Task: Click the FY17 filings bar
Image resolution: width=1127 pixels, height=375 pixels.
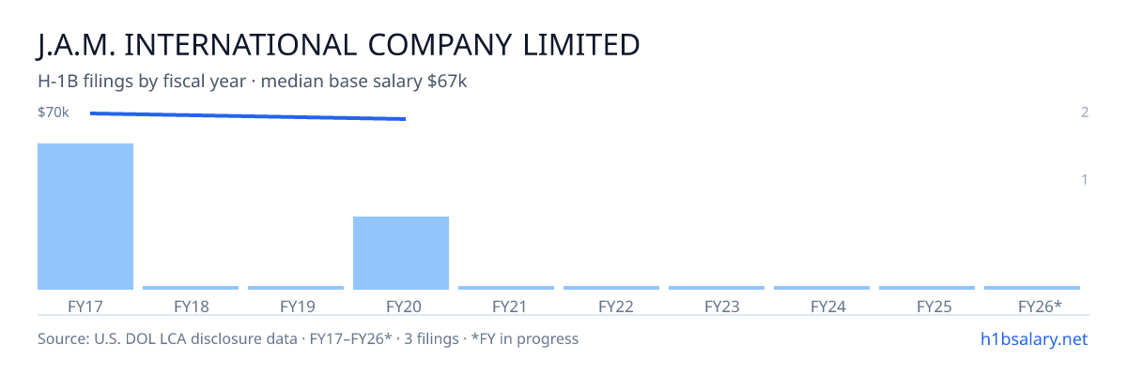Action: click(85, 217)
